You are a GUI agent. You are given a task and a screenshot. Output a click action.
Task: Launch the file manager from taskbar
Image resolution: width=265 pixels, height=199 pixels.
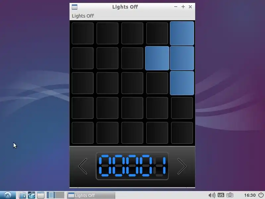coord(23,195)
